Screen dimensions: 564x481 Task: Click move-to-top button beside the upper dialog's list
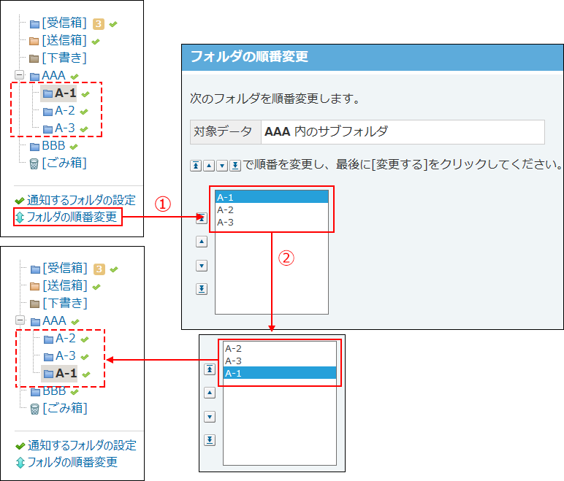tap(202, 218)
